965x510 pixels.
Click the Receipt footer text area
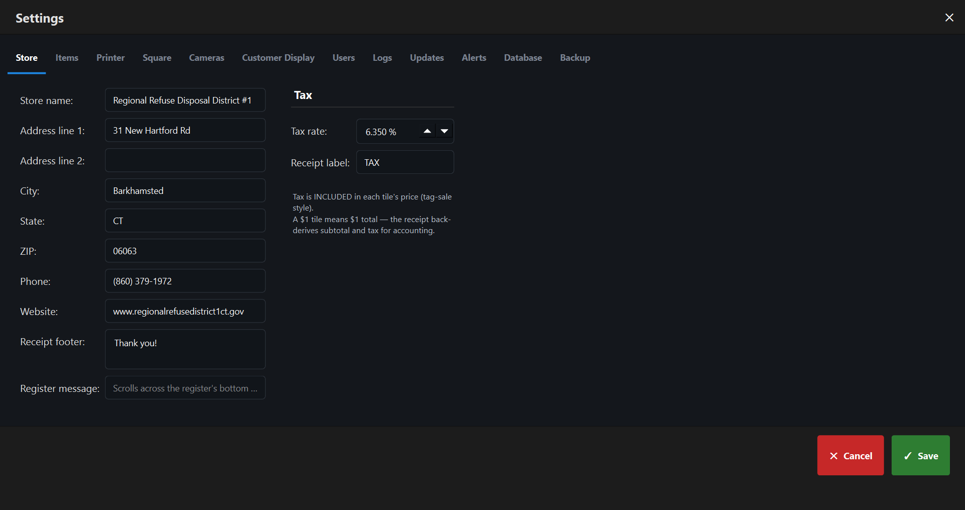click(185, 349)
